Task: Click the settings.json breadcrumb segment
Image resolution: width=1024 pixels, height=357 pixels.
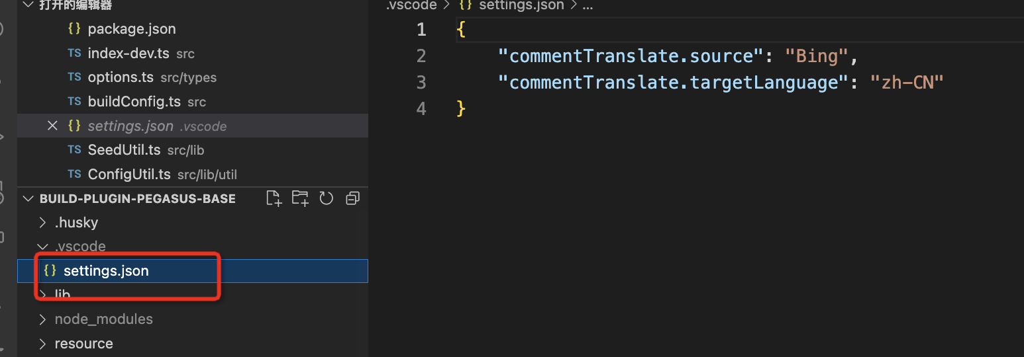Action: 521,5
